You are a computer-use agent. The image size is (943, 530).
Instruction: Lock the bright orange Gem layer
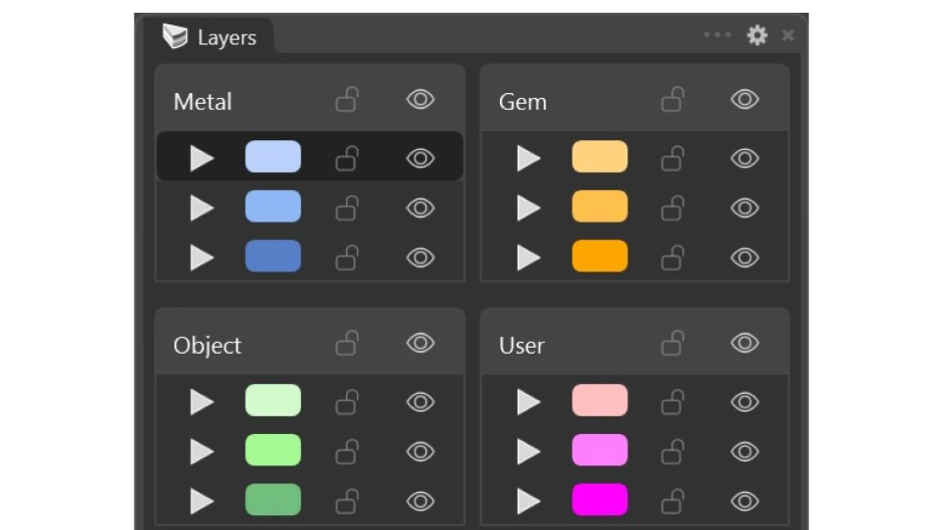coord(672,258)
